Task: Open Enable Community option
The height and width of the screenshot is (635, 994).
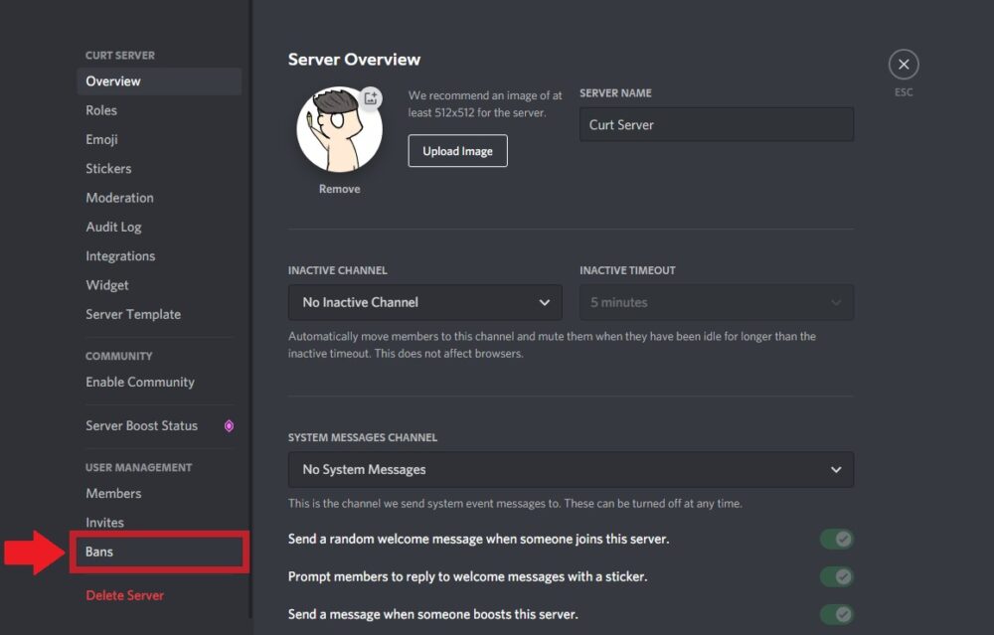Action: tap(140, 382)
